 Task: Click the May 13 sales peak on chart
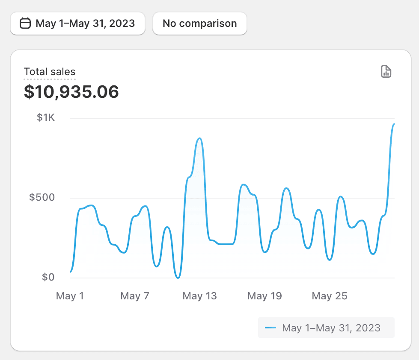[199, 139]
